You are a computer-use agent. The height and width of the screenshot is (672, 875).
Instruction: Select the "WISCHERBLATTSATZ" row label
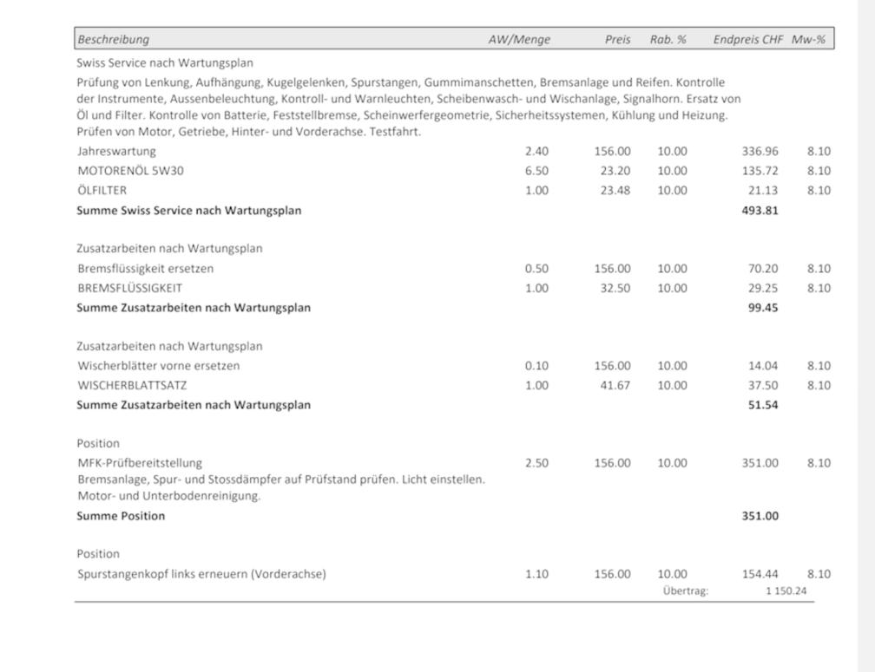click(132, 385)
